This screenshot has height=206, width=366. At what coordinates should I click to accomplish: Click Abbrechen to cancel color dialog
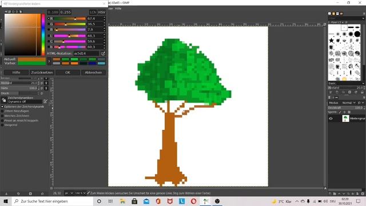(93, 73)
